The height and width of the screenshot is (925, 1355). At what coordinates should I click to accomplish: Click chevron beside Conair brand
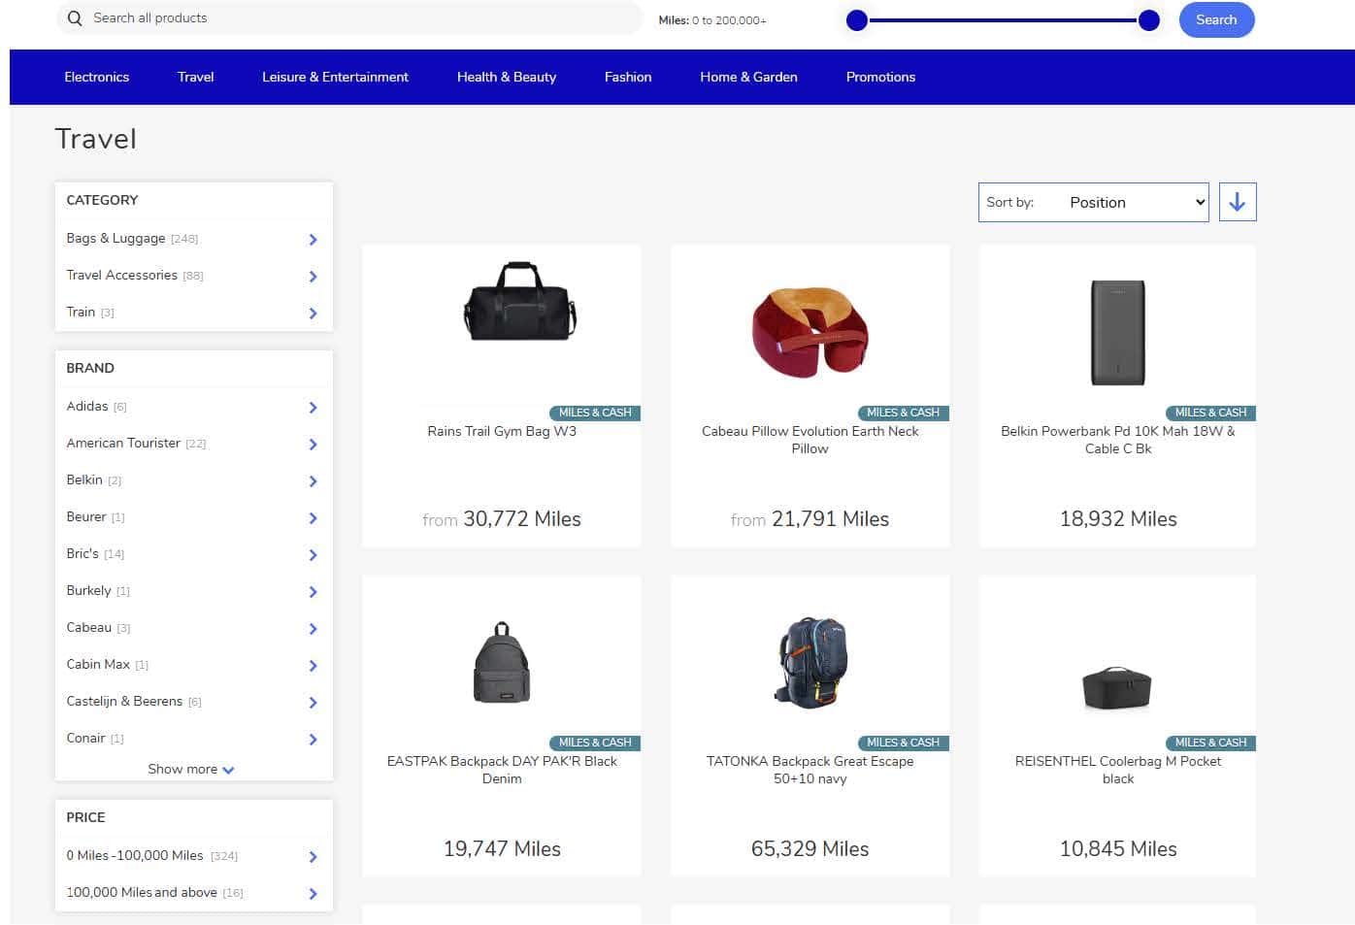(x=313, y=739)
